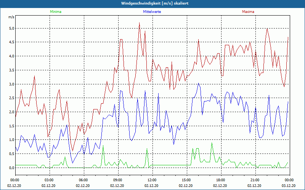305x190 pixels.
Task: Click the green Minima peak near 17:00
Action: 212,143
